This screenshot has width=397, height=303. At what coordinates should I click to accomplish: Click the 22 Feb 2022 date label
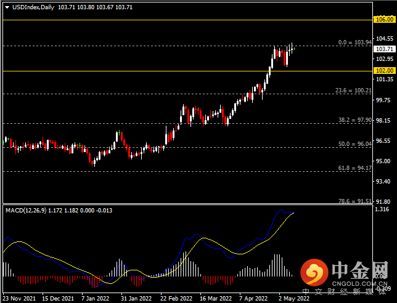click(x=176, y=299)
